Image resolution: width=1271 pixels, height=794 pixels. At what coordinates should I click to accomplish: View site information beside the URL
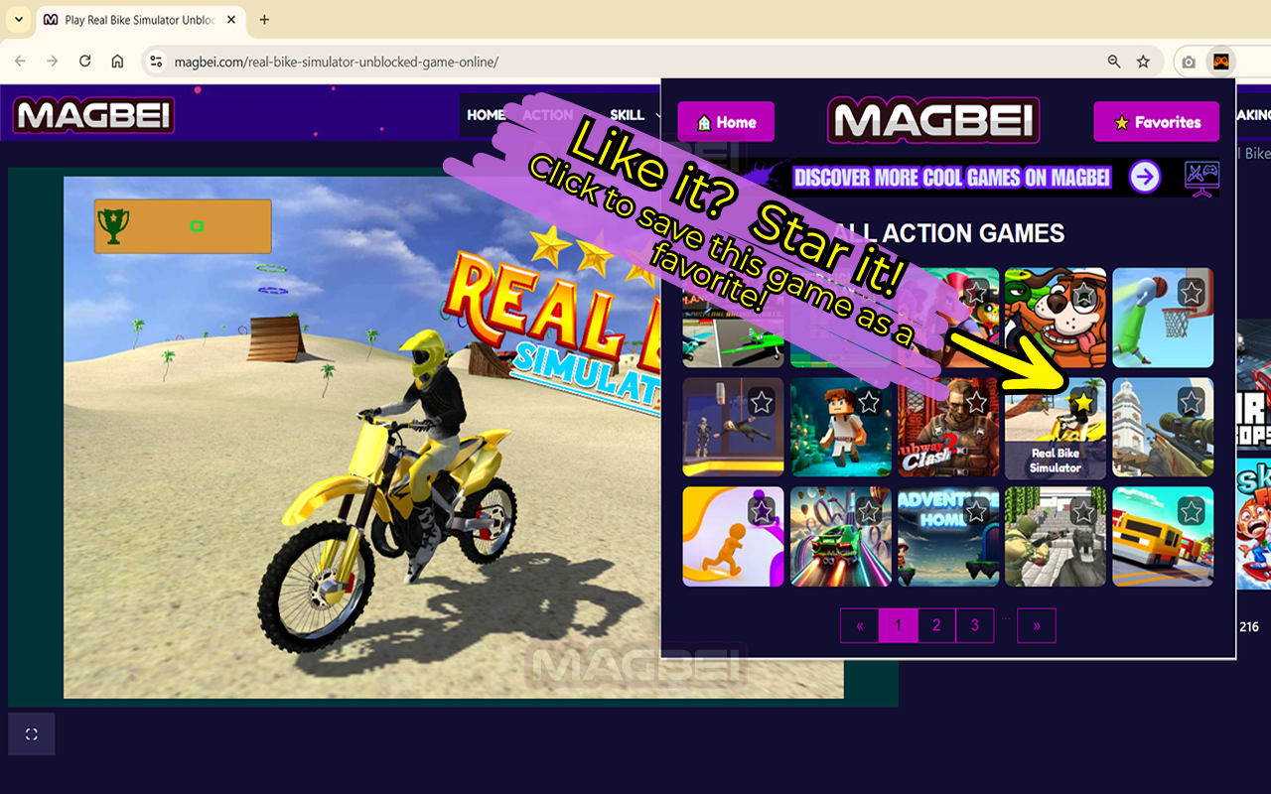[155, 62]
